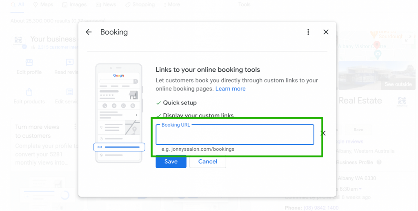This screenshot has height=211, width=418.
Task: Click the Booking URL input field
Action: [x=235, y=135]
